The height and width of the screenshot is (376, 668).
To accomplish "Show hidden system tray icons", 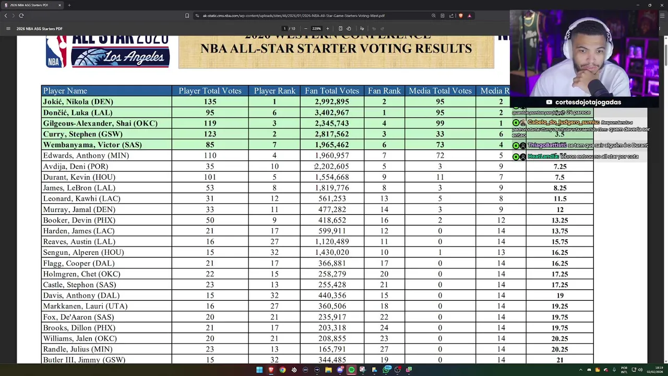I will pyautogui.click(x=581, y=370).
